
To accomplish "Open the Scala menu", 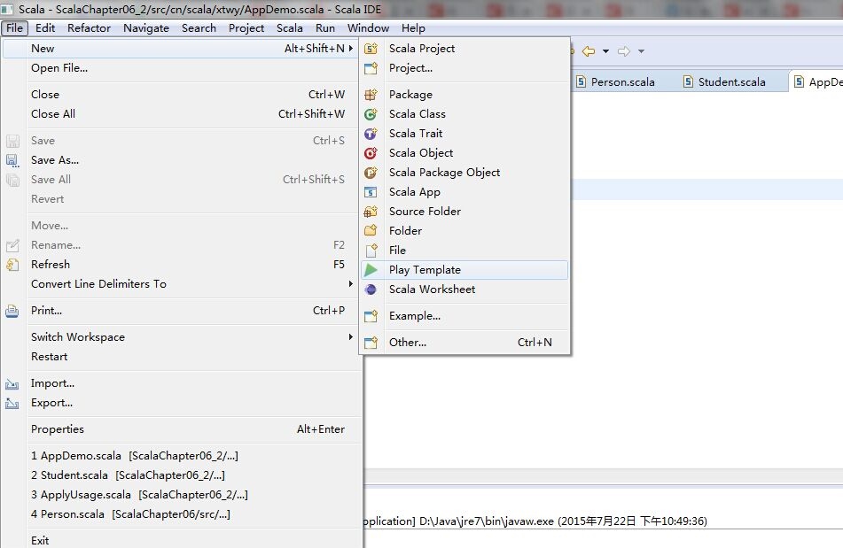I will click(x=289, y=28).
